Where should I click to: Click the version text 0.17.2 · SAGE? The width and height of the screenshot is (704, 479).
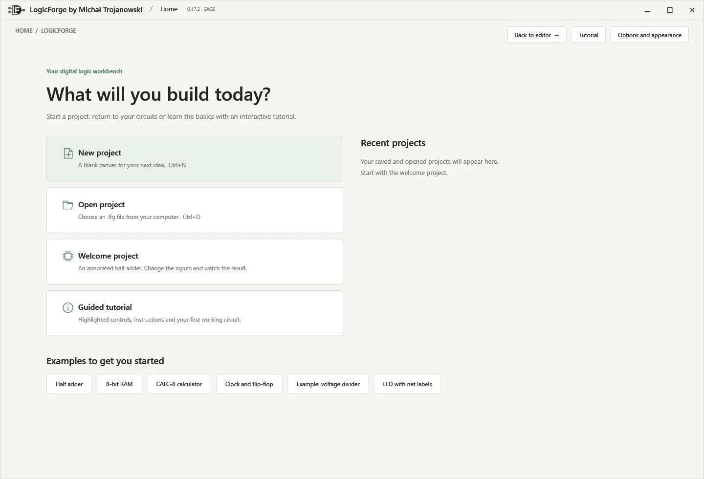[201, 9]
